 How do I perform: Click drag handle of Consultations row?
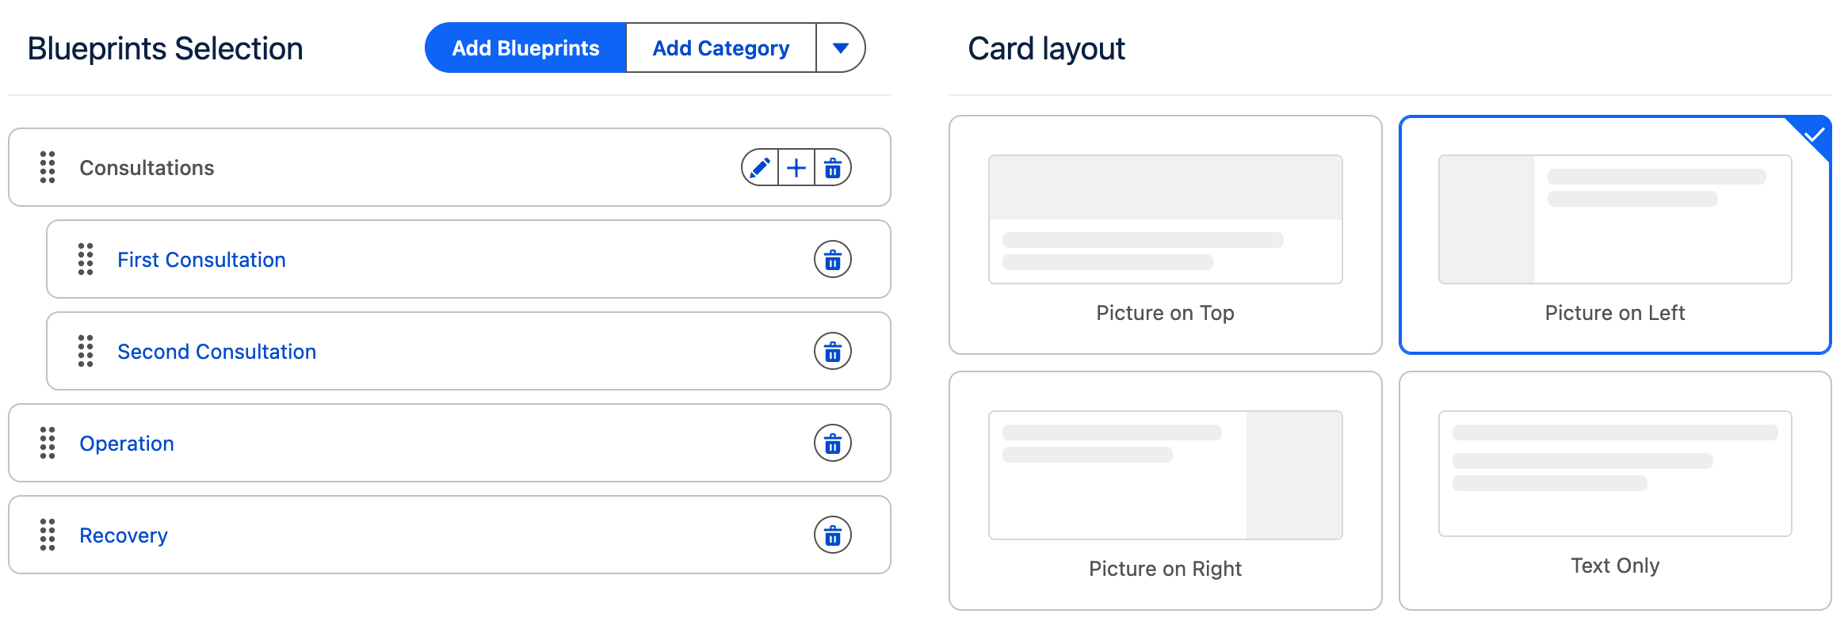pos(48,168)
